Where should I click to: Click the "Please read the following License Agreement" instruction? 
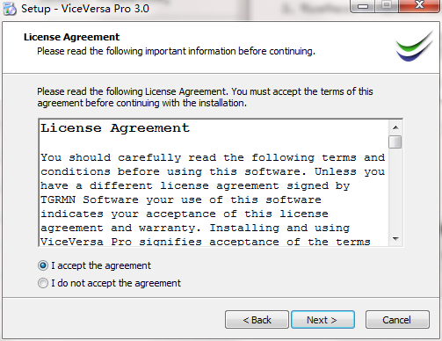click(133, 91)
